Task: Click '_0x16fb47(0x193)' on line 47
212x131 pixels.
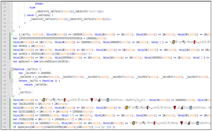Action: tap(48, 77)
